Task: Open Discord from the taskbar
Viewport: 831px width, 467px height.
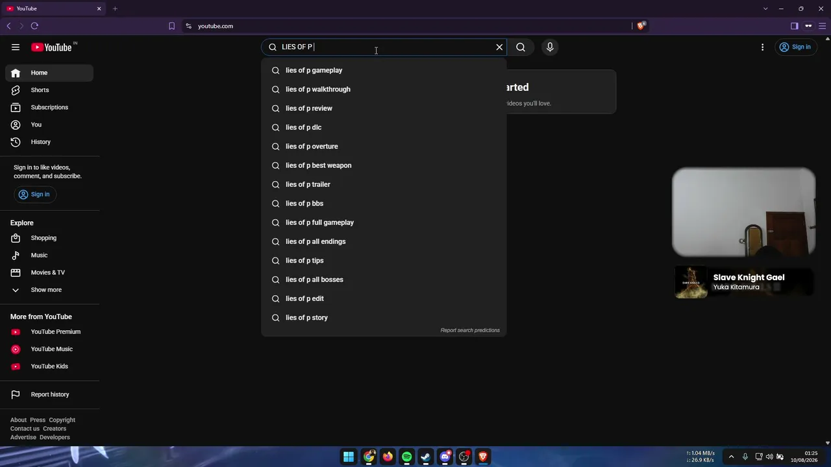Action: (445, 457)
